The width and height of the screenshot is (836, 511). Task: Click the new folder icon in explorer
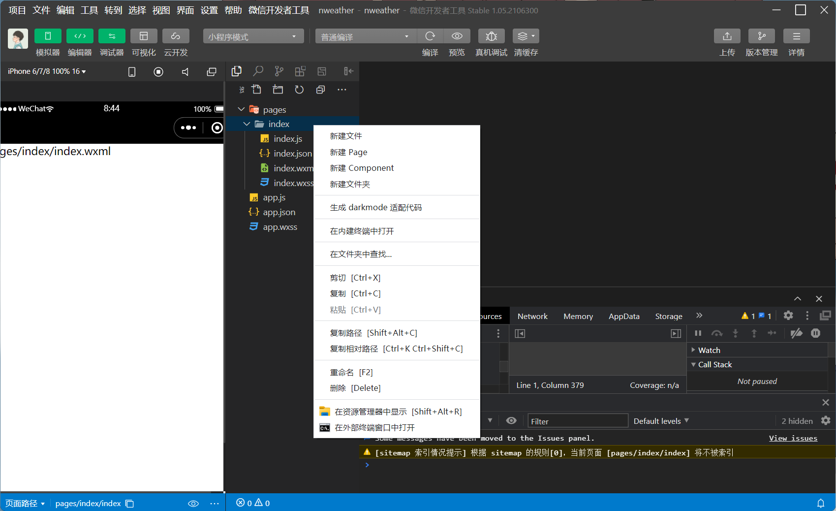[278, 90]
